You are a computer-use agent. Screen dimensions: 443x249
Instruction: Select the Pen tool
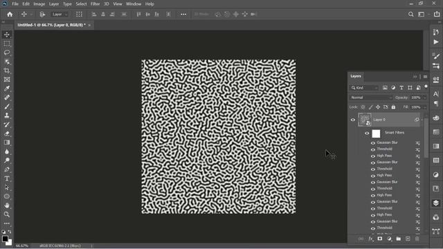(7, 169)
